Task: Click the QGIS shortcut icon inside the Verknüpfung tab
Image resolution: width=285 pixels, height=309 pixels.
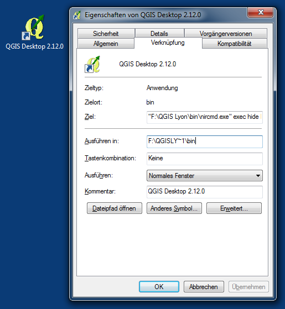Action: (x=92, y=64)
